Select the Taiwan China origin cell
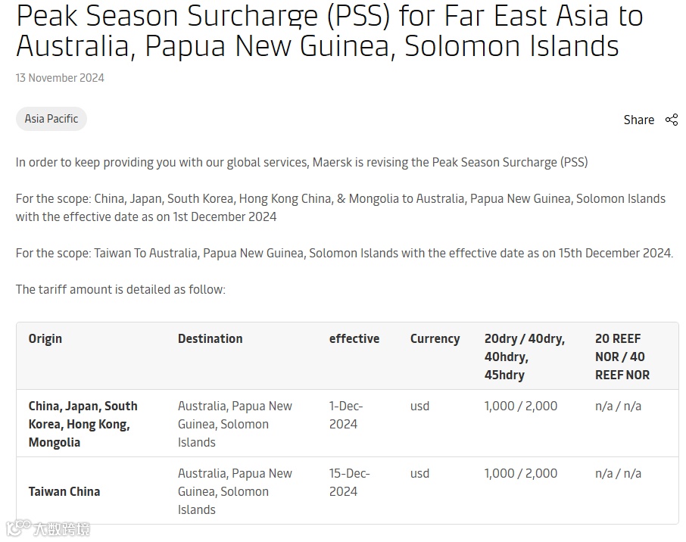686x542 pixels. point(64,492)
